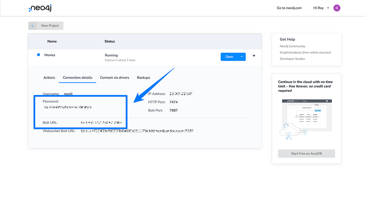The width and height of the screenshot is (365, 211).
Task: Open the Movies project
Action: point(229,57)
